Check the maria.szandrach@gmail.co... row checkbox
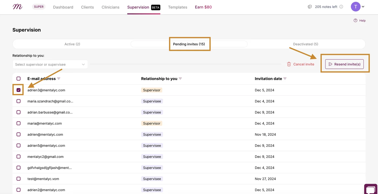The height and width of the screenshot is (194, 378). (x=19, y=101)
